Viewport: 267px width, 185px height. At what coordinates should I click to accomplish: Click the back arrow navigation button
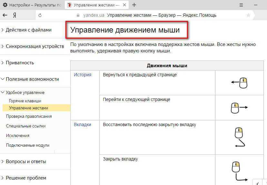5,15
